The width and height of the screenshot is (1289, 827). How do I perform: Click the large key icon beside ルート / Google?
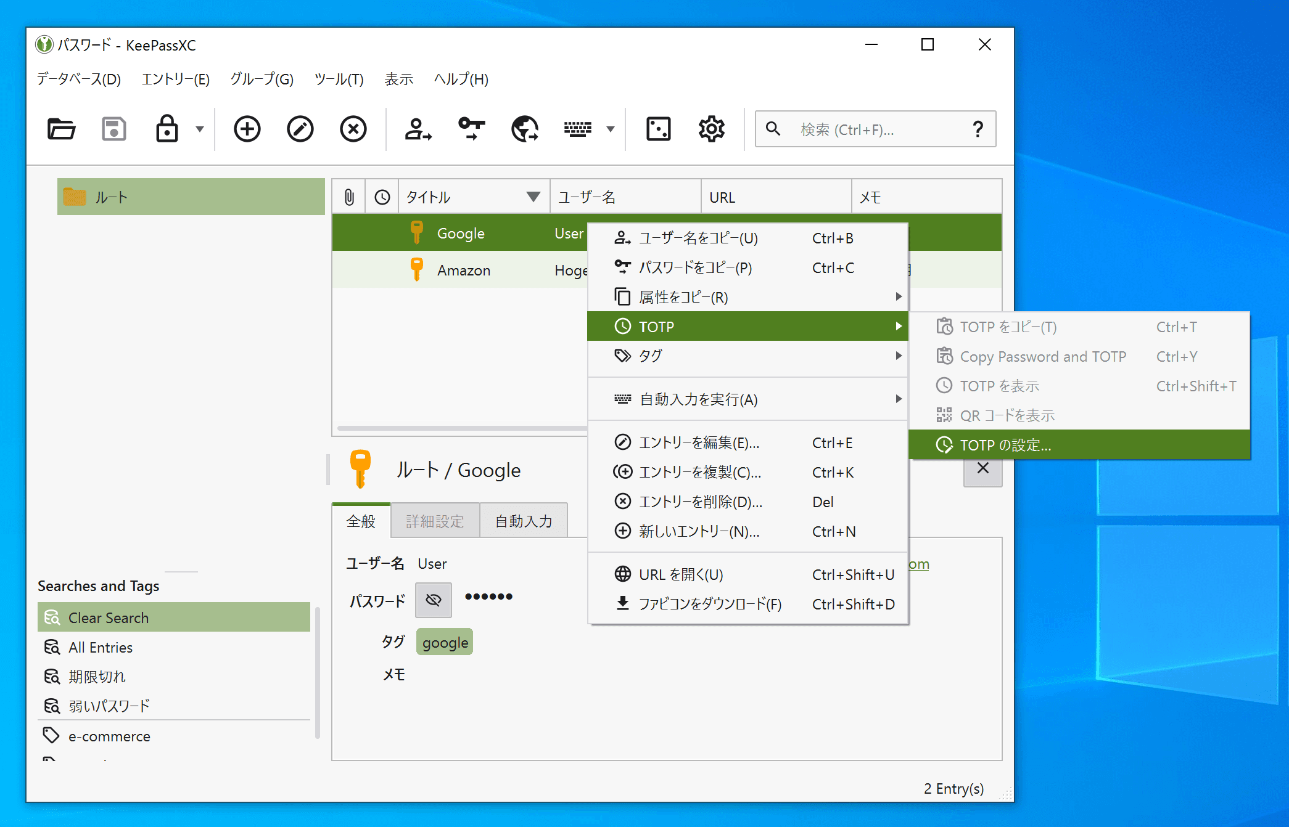(x=360, y=470)
